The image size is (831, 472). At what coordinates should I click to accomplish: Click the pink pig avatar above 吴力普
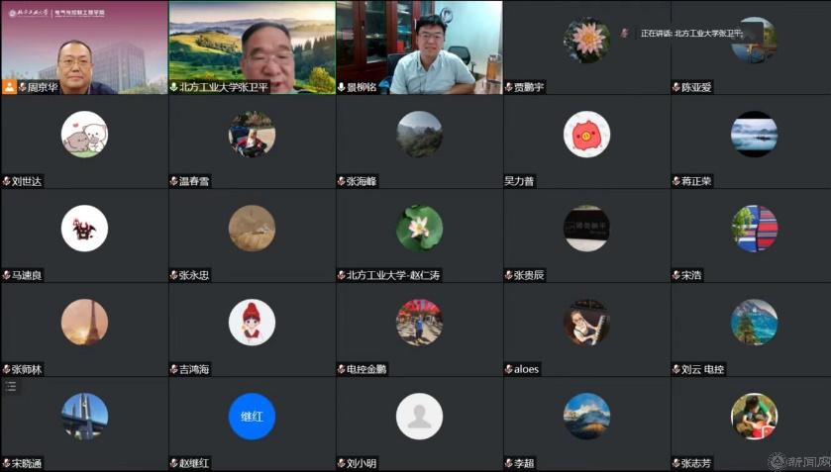pyautogui.click(x=586, y=135)
